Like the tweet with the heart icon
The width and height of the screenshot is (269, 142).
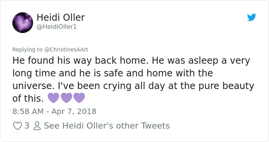click(x=17, y=126)
